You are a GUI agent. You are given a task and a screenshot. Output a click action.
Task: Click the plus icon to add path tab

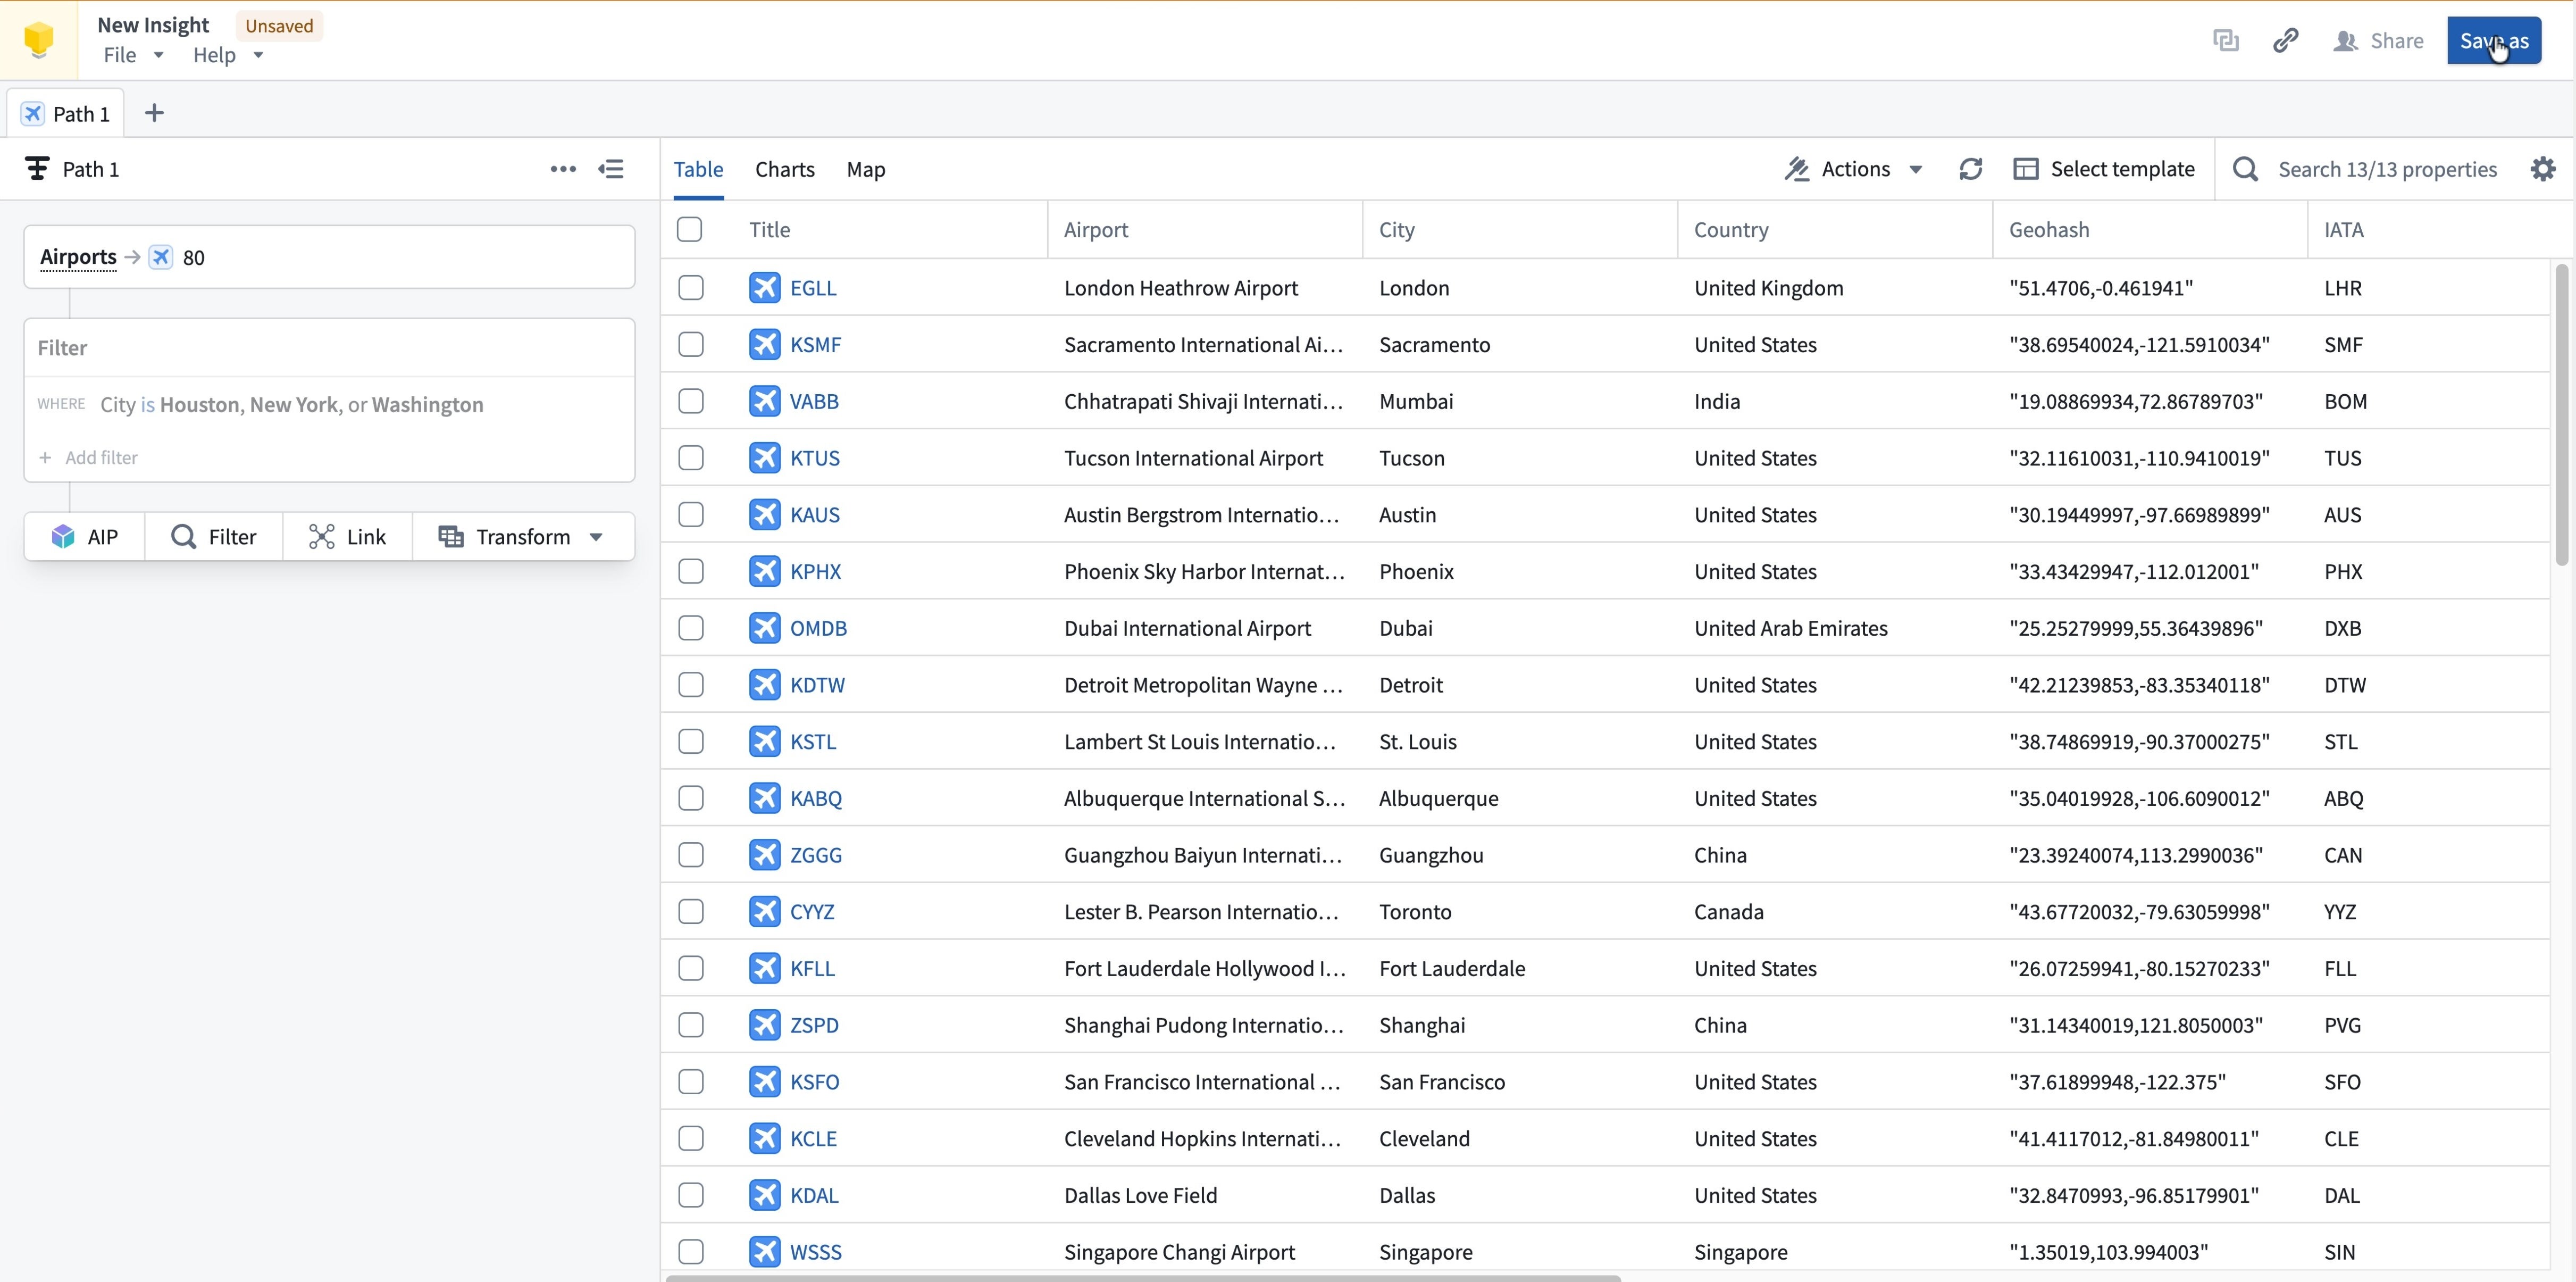point(154,113)
